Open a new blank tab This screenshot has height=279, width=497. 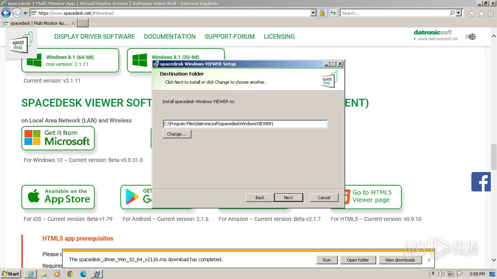pos(83,23)
